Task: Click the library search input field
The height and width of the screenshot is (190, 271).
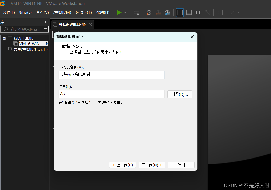Action: pyautogui.click(x=24, y=29)
